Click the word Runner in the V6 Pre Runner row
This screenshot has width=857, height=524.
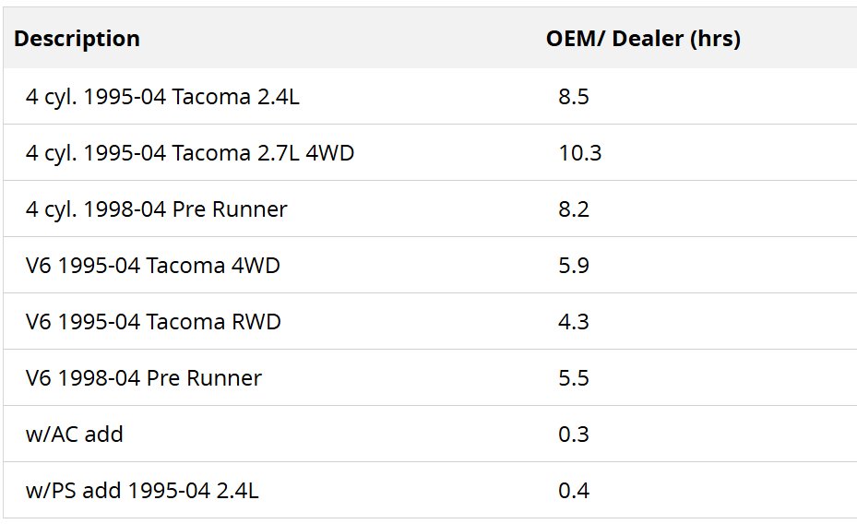[x=224, y=378]
